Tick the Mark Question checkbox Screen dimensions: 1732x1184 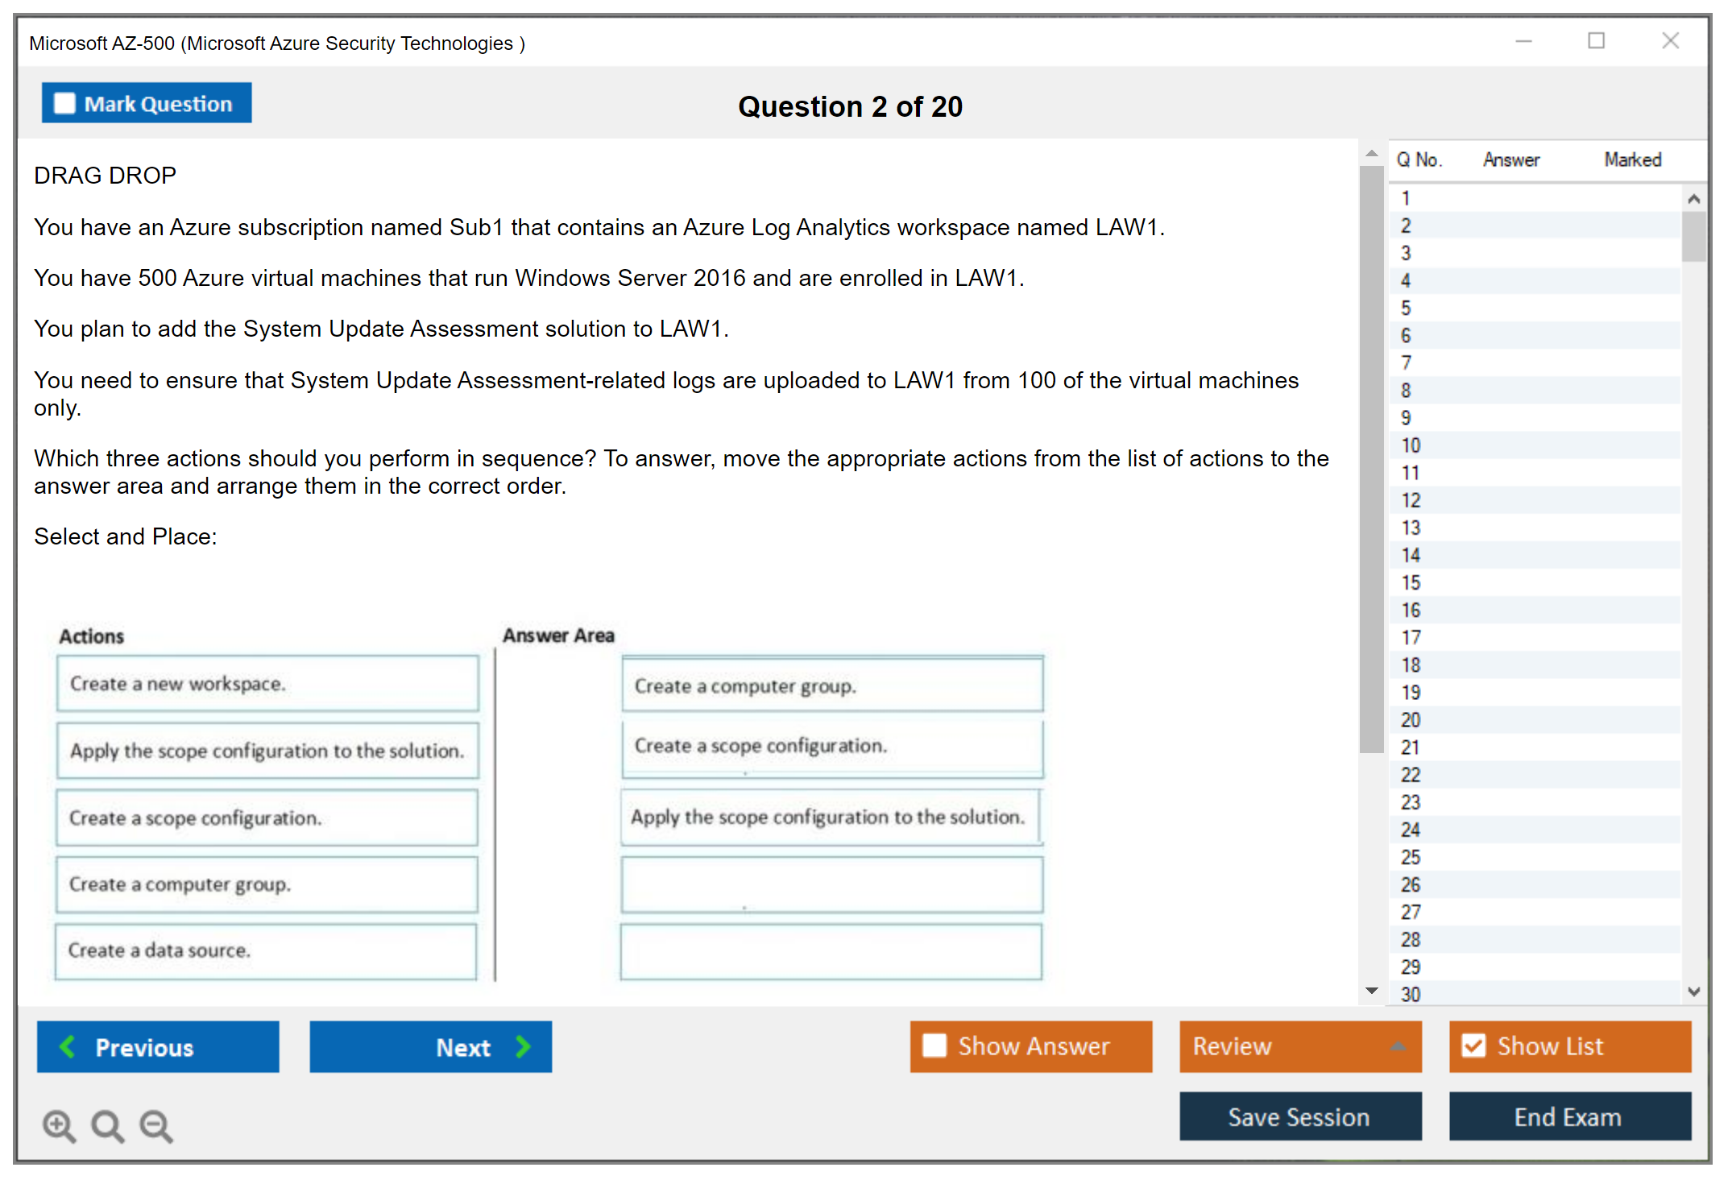tap(64, 103)
